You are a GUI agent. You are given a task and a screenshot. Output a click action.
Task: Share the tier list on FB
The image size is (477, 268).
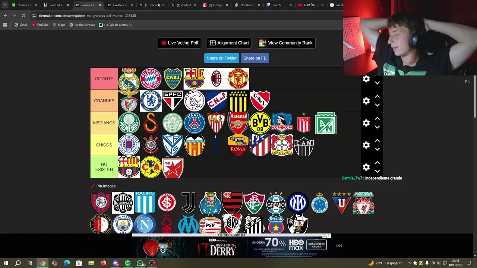pyautogui.click(x=255, y=58)
